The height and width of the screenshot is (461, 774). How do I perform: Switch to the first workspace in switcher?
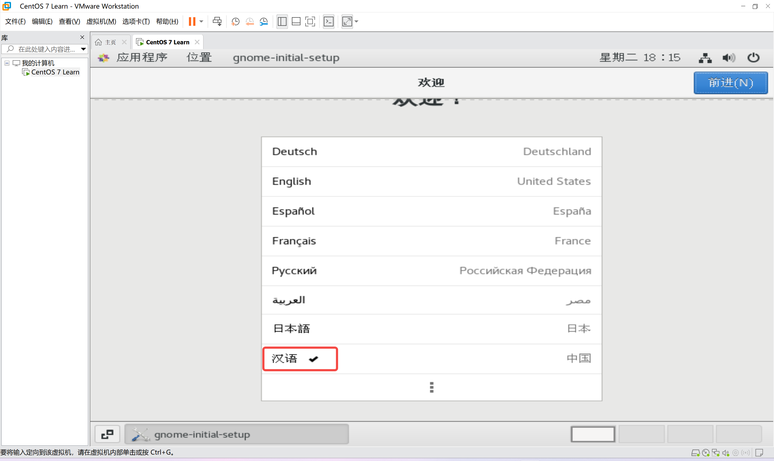593,434
